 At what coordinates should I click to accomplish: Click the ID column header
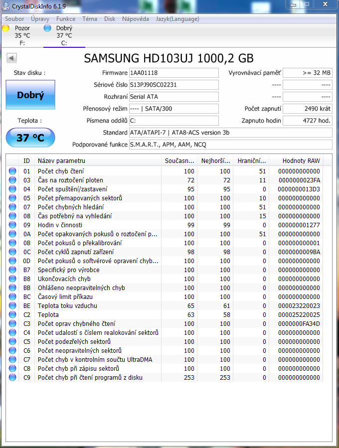(26, 161)
